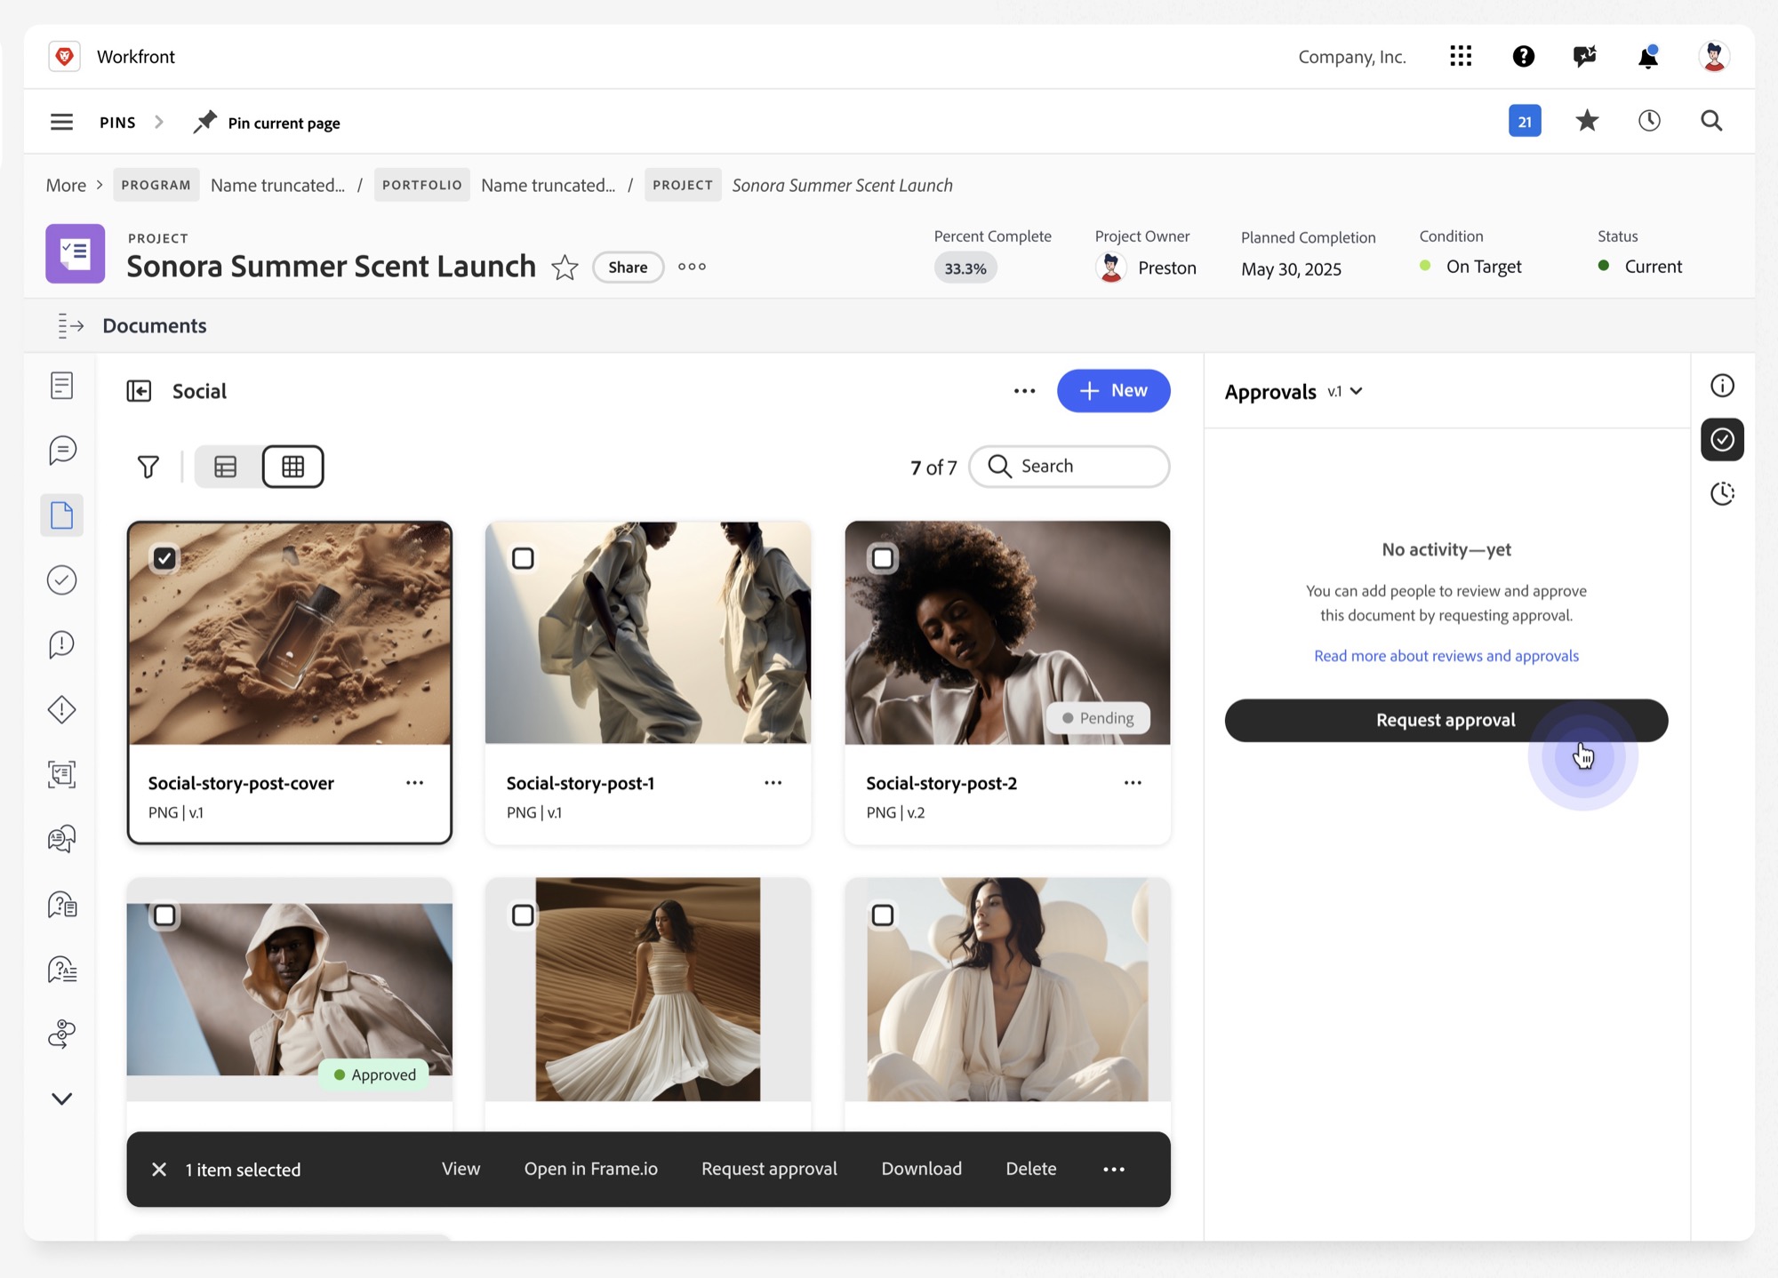Select the seated woman image checkbox
Image resolution: width=1778 pixels, height=1278 pixels.
[882, 915]
